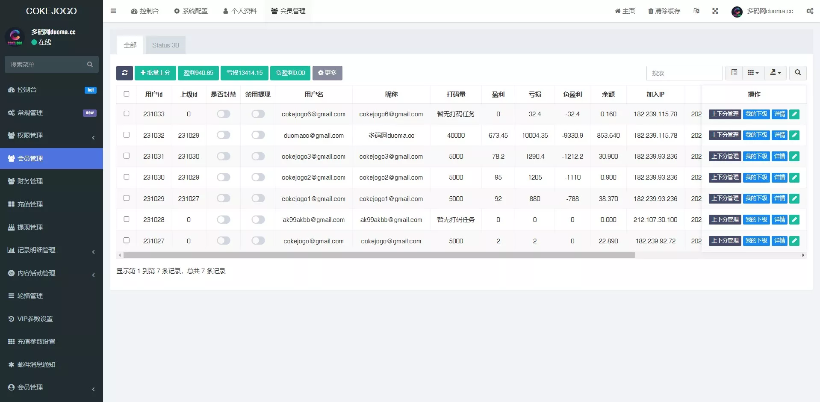This screenshot has height=402, width=820.
Task: Switch to the Status 30 tab
Action: pos(165,45)
